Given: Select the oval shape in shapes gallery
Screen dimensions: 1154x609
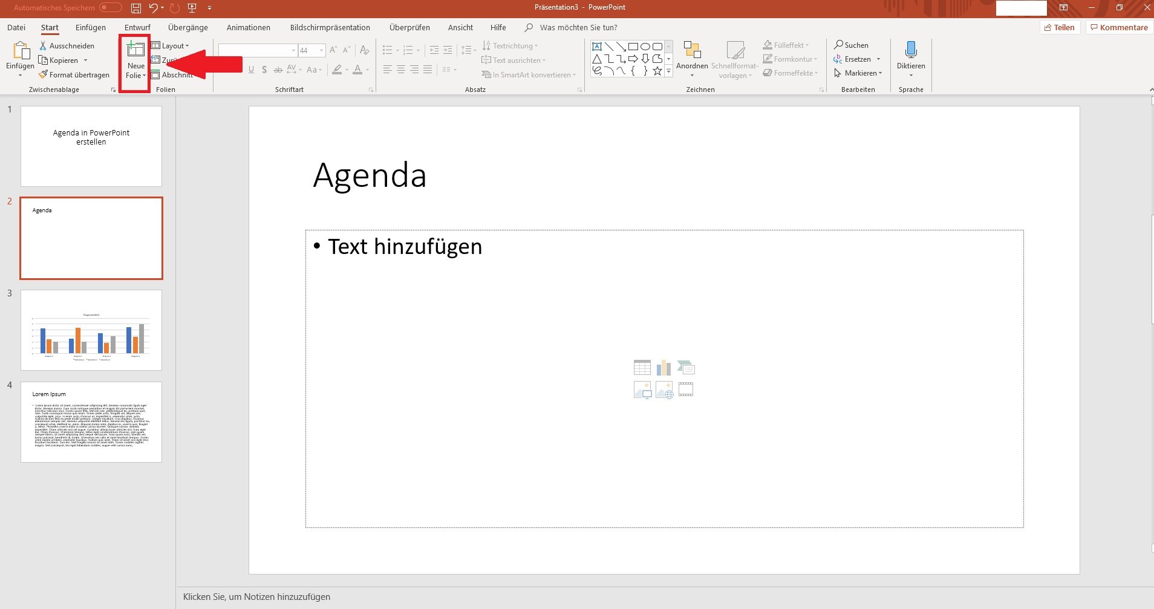Looking at the screenshot, I should tap(645, 47).
